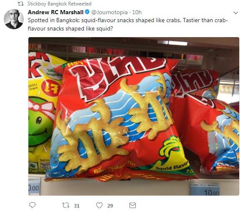The width and height of the screenshot is (243, 211).
Task: Open the Andrew RC Marshall name link
Action: coord(56,12)
